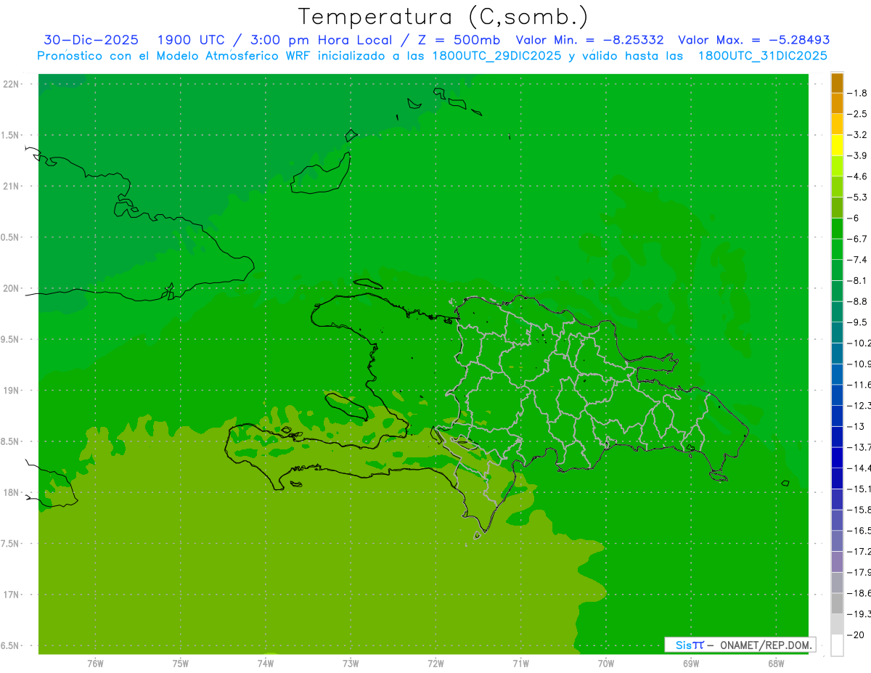
Task: Click the '73W' longitude label
Action: tap(351, 663)
